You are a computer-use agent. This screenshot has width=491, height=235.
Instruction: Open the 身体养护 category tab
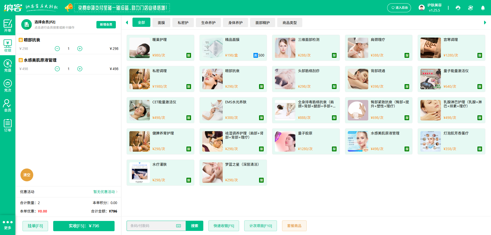click(x=236, y=23)
